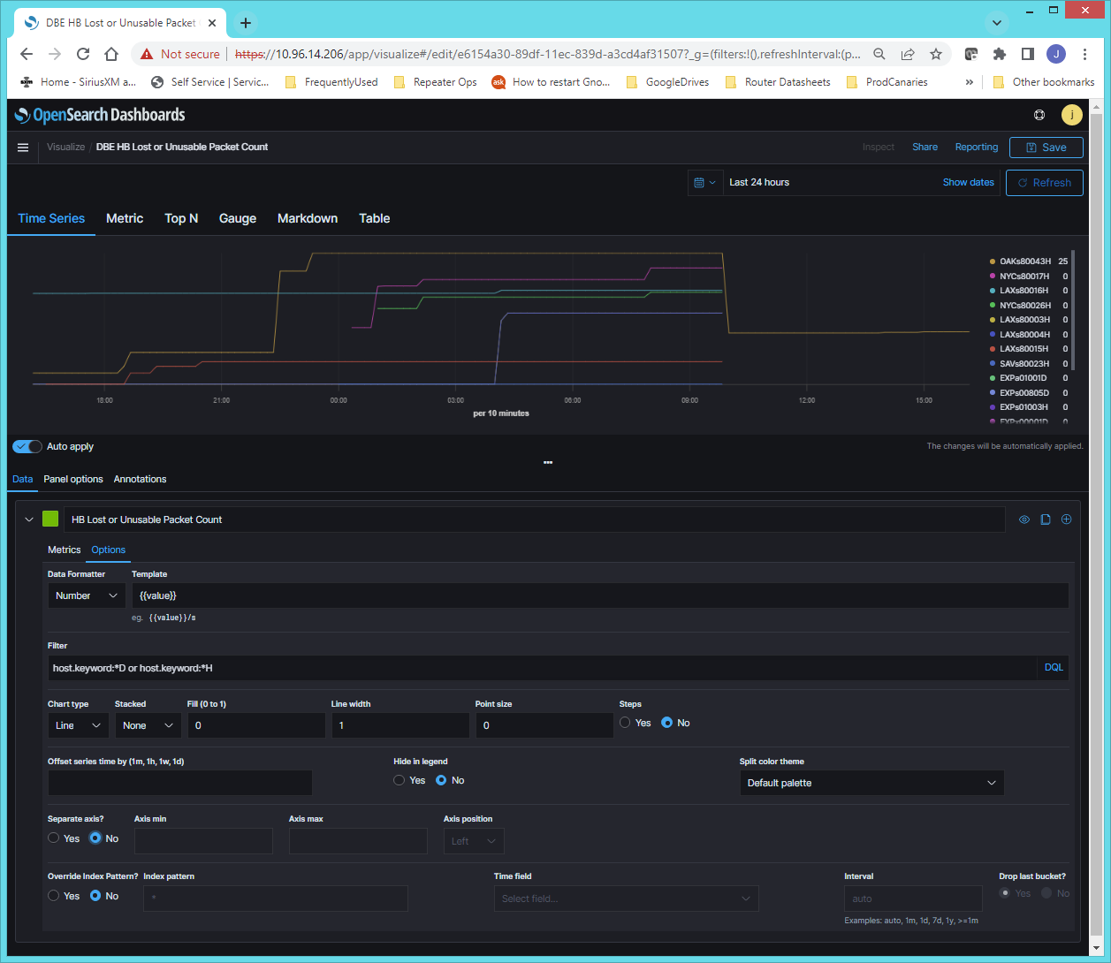Viewport: 1111px width, 963px height.
Task: Select Yes for Override Index Pattern
Action: coord(54,896)
